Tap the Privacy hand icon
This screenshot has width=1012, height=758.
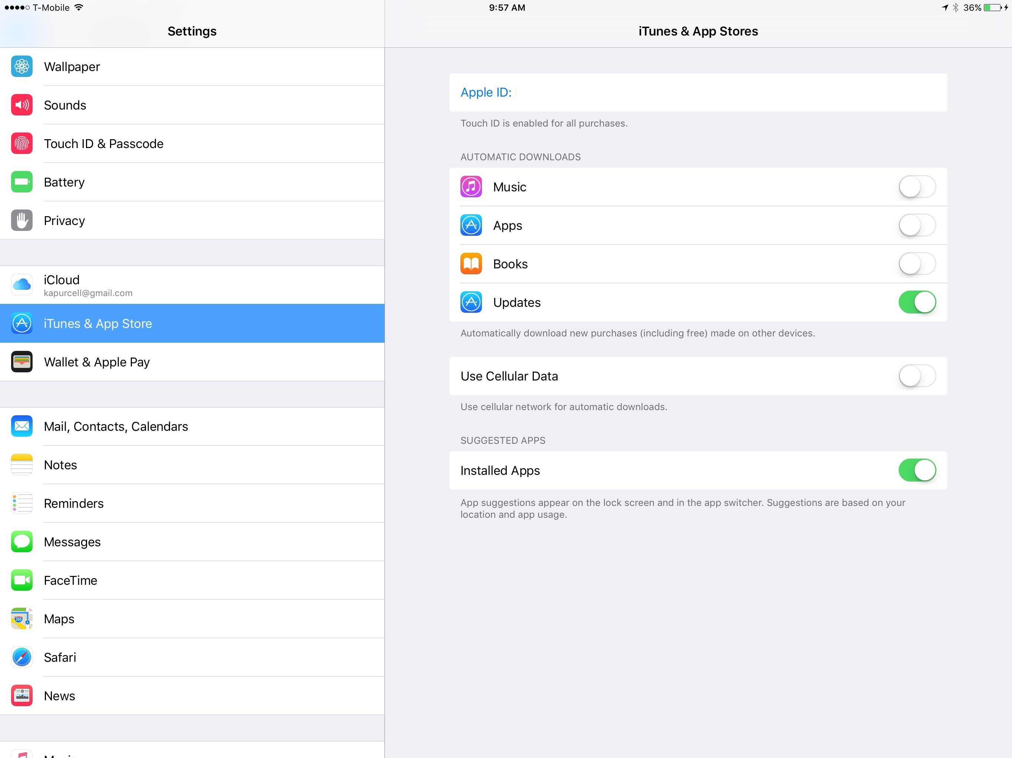click(21, 220)
